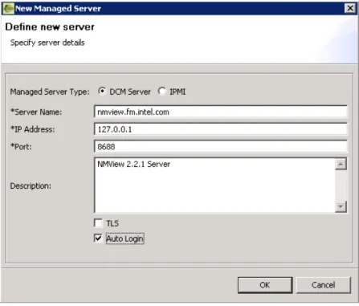Image resolution: width=359 pixels, height=306 pixels.
Task: Click the Port input field
Action: 221,146
